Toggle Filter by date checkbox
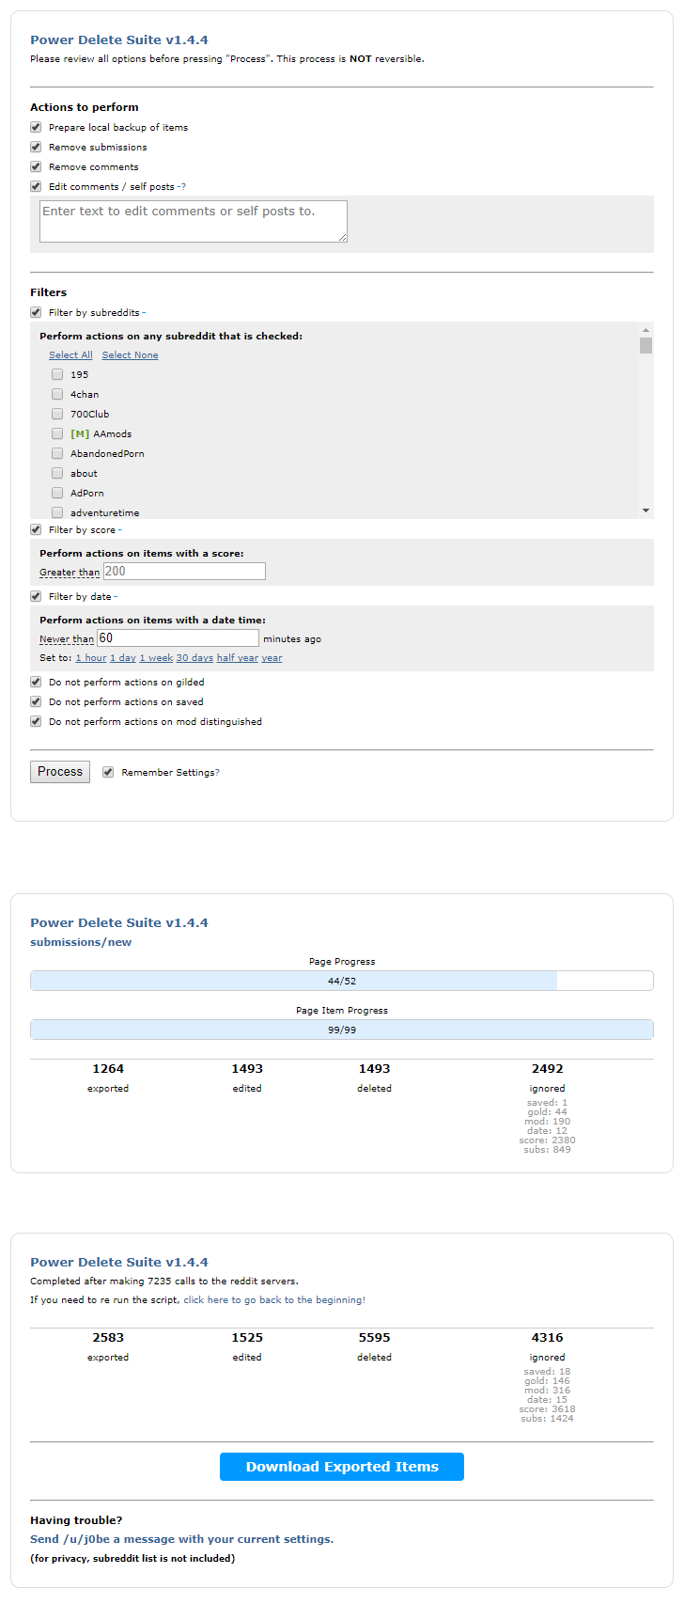Image resolution: width=684 pixels, height=1604 pixels. point(36,596)
